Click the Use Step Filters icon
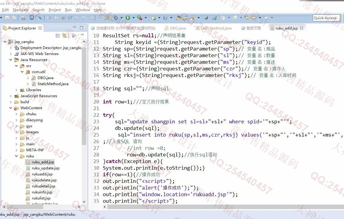 pos(107,18)
